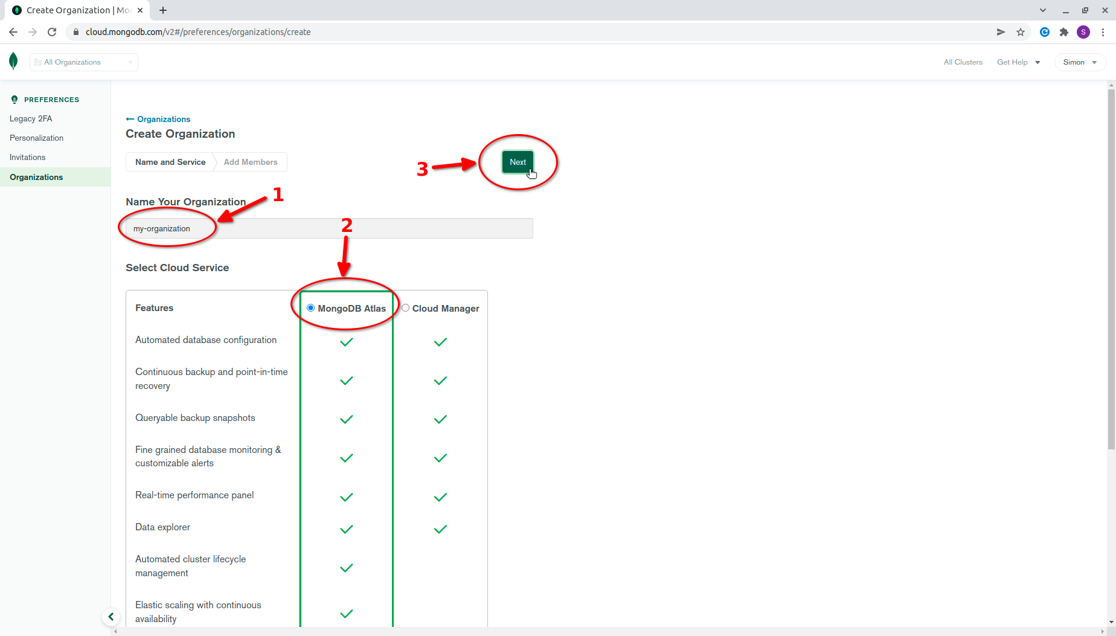Image resolution: width=1116 pixels, height=636 pixels.
Task: Click the 'Automated database configuration' feature text
Action: 206,340
